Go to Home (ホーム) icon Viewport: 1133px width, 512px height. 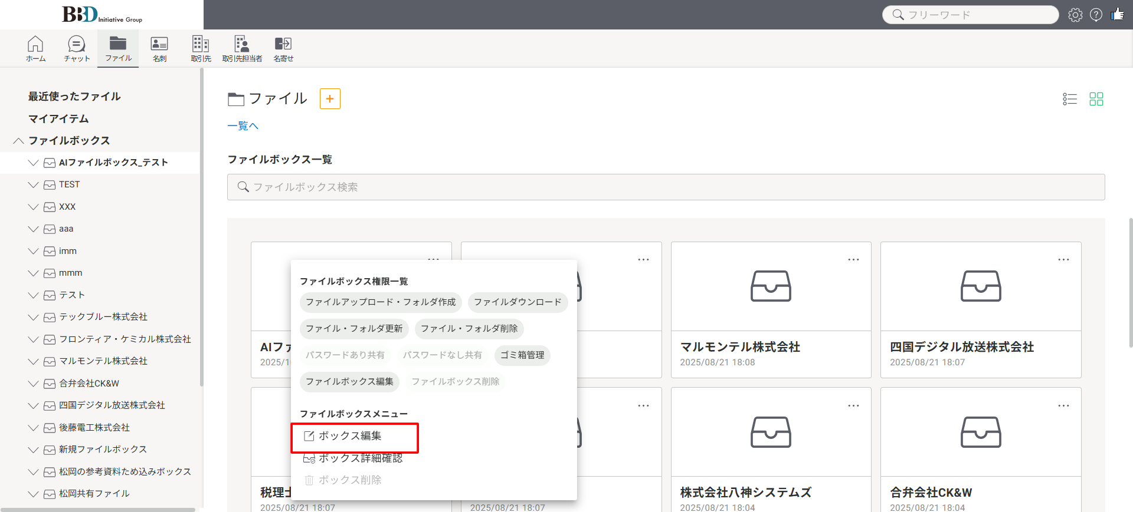click(35, 48)
